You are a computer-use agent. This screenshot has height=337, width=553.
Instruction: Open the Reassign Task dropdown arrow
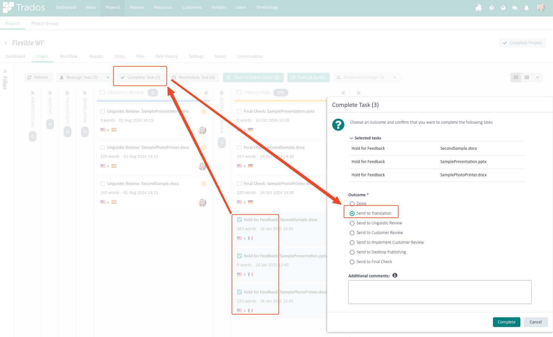point(108,77)
